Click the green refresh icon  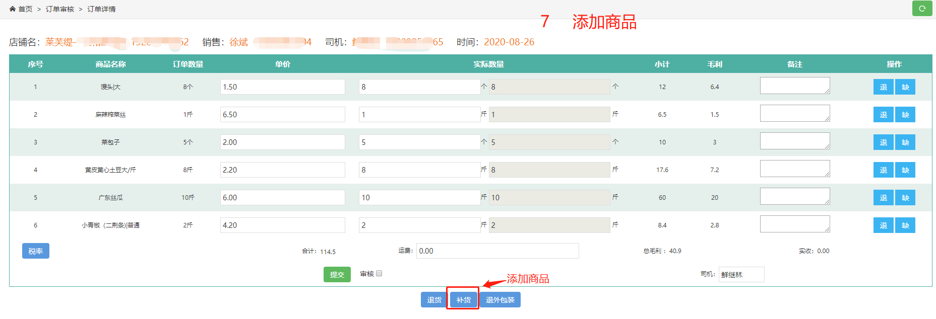point(922,9)
